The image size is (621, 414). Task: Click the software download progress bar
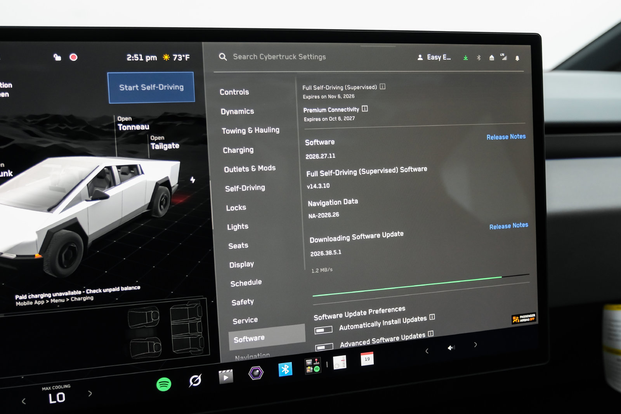pos(421,285)
